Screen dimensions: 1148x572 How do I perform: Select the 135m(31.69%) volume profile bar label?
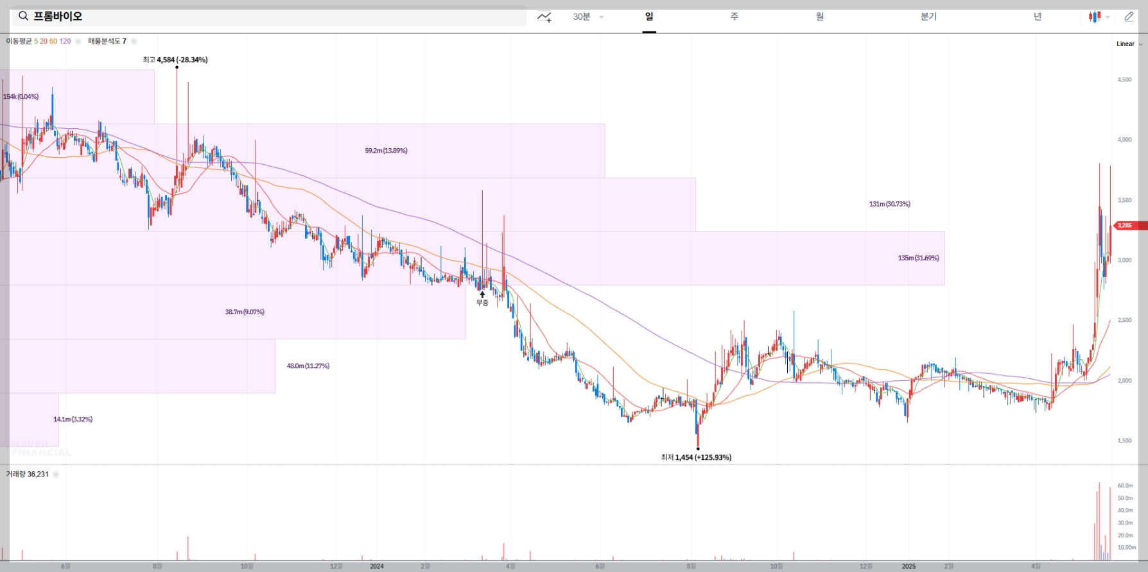(918, 258)
